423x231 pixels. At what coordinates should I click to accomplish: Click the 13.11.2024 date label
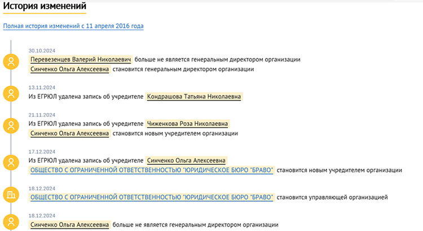(42, 88)
